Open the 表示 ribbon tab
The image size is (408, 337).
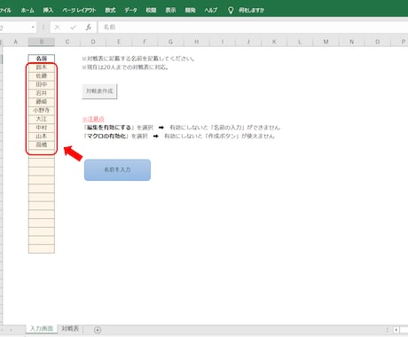click(x=170, y=11)
